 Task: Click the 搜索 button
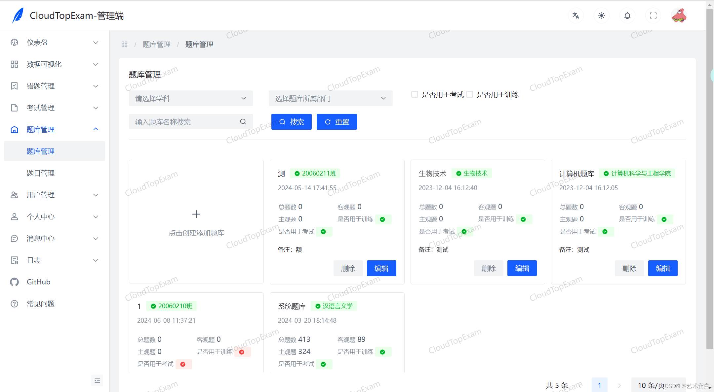coord(291,121)
